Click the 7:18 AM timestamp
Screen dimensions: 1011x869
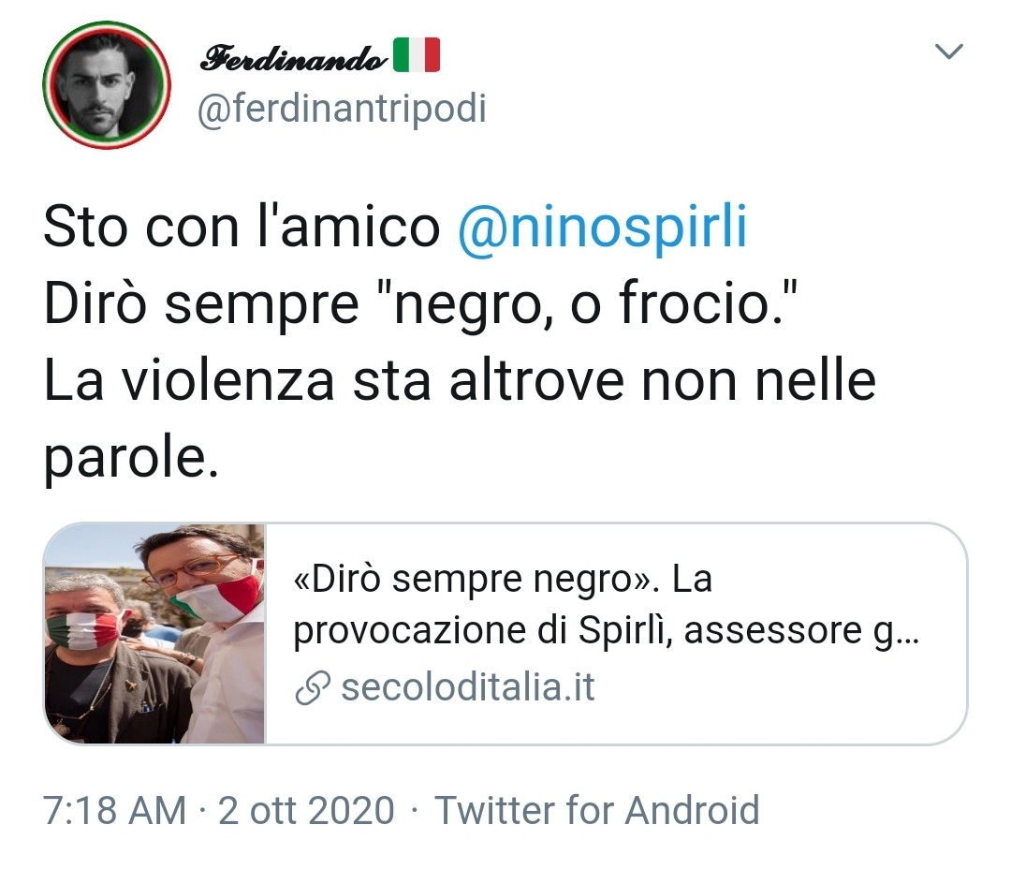(x=114, y=810)
